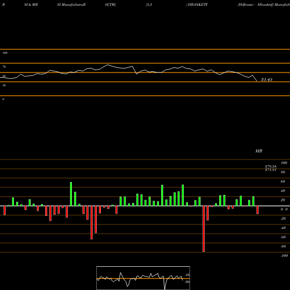Click the MR axis label 60
The height and width of the screenshot is (290, 290).
point(282,182)
